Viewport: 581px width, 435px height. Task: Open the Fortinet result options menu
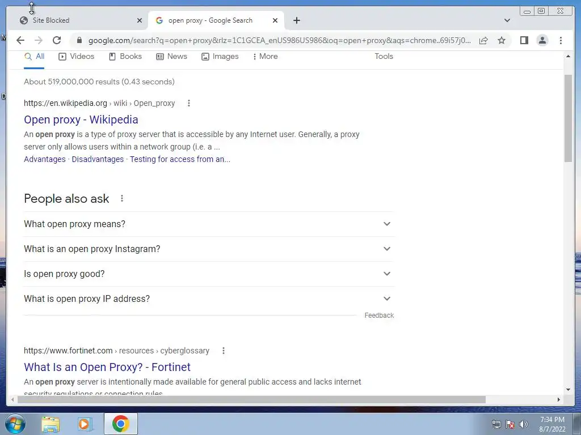pyautogui.click(x=223, y=351)
